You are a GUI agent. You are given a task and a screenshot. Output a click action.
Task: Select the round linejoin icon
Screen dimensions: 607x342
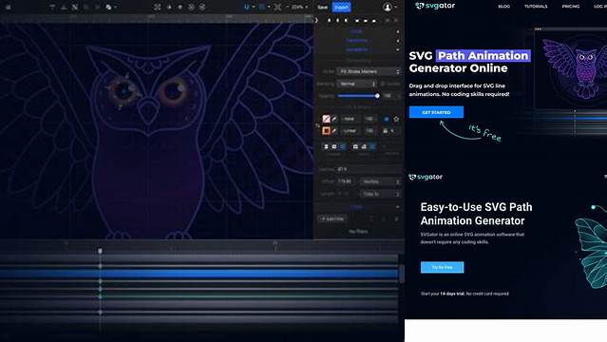point(364,146)
